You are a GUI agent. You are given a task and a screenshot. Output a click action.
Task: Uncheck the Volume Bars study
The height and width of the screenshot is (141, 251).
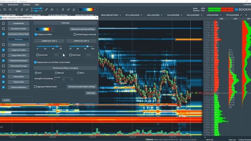[x=4, y=77]
